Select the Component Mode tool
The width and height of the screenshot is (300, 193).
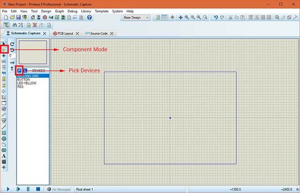pyautogui.click(x=4, y=50)
